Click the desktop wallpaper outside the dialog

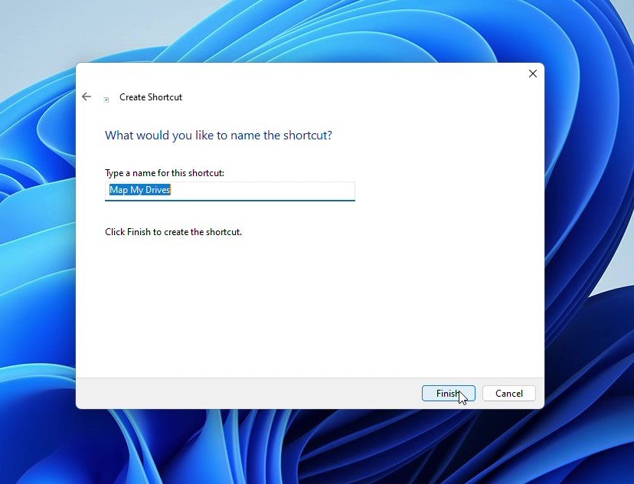(38, 306)
